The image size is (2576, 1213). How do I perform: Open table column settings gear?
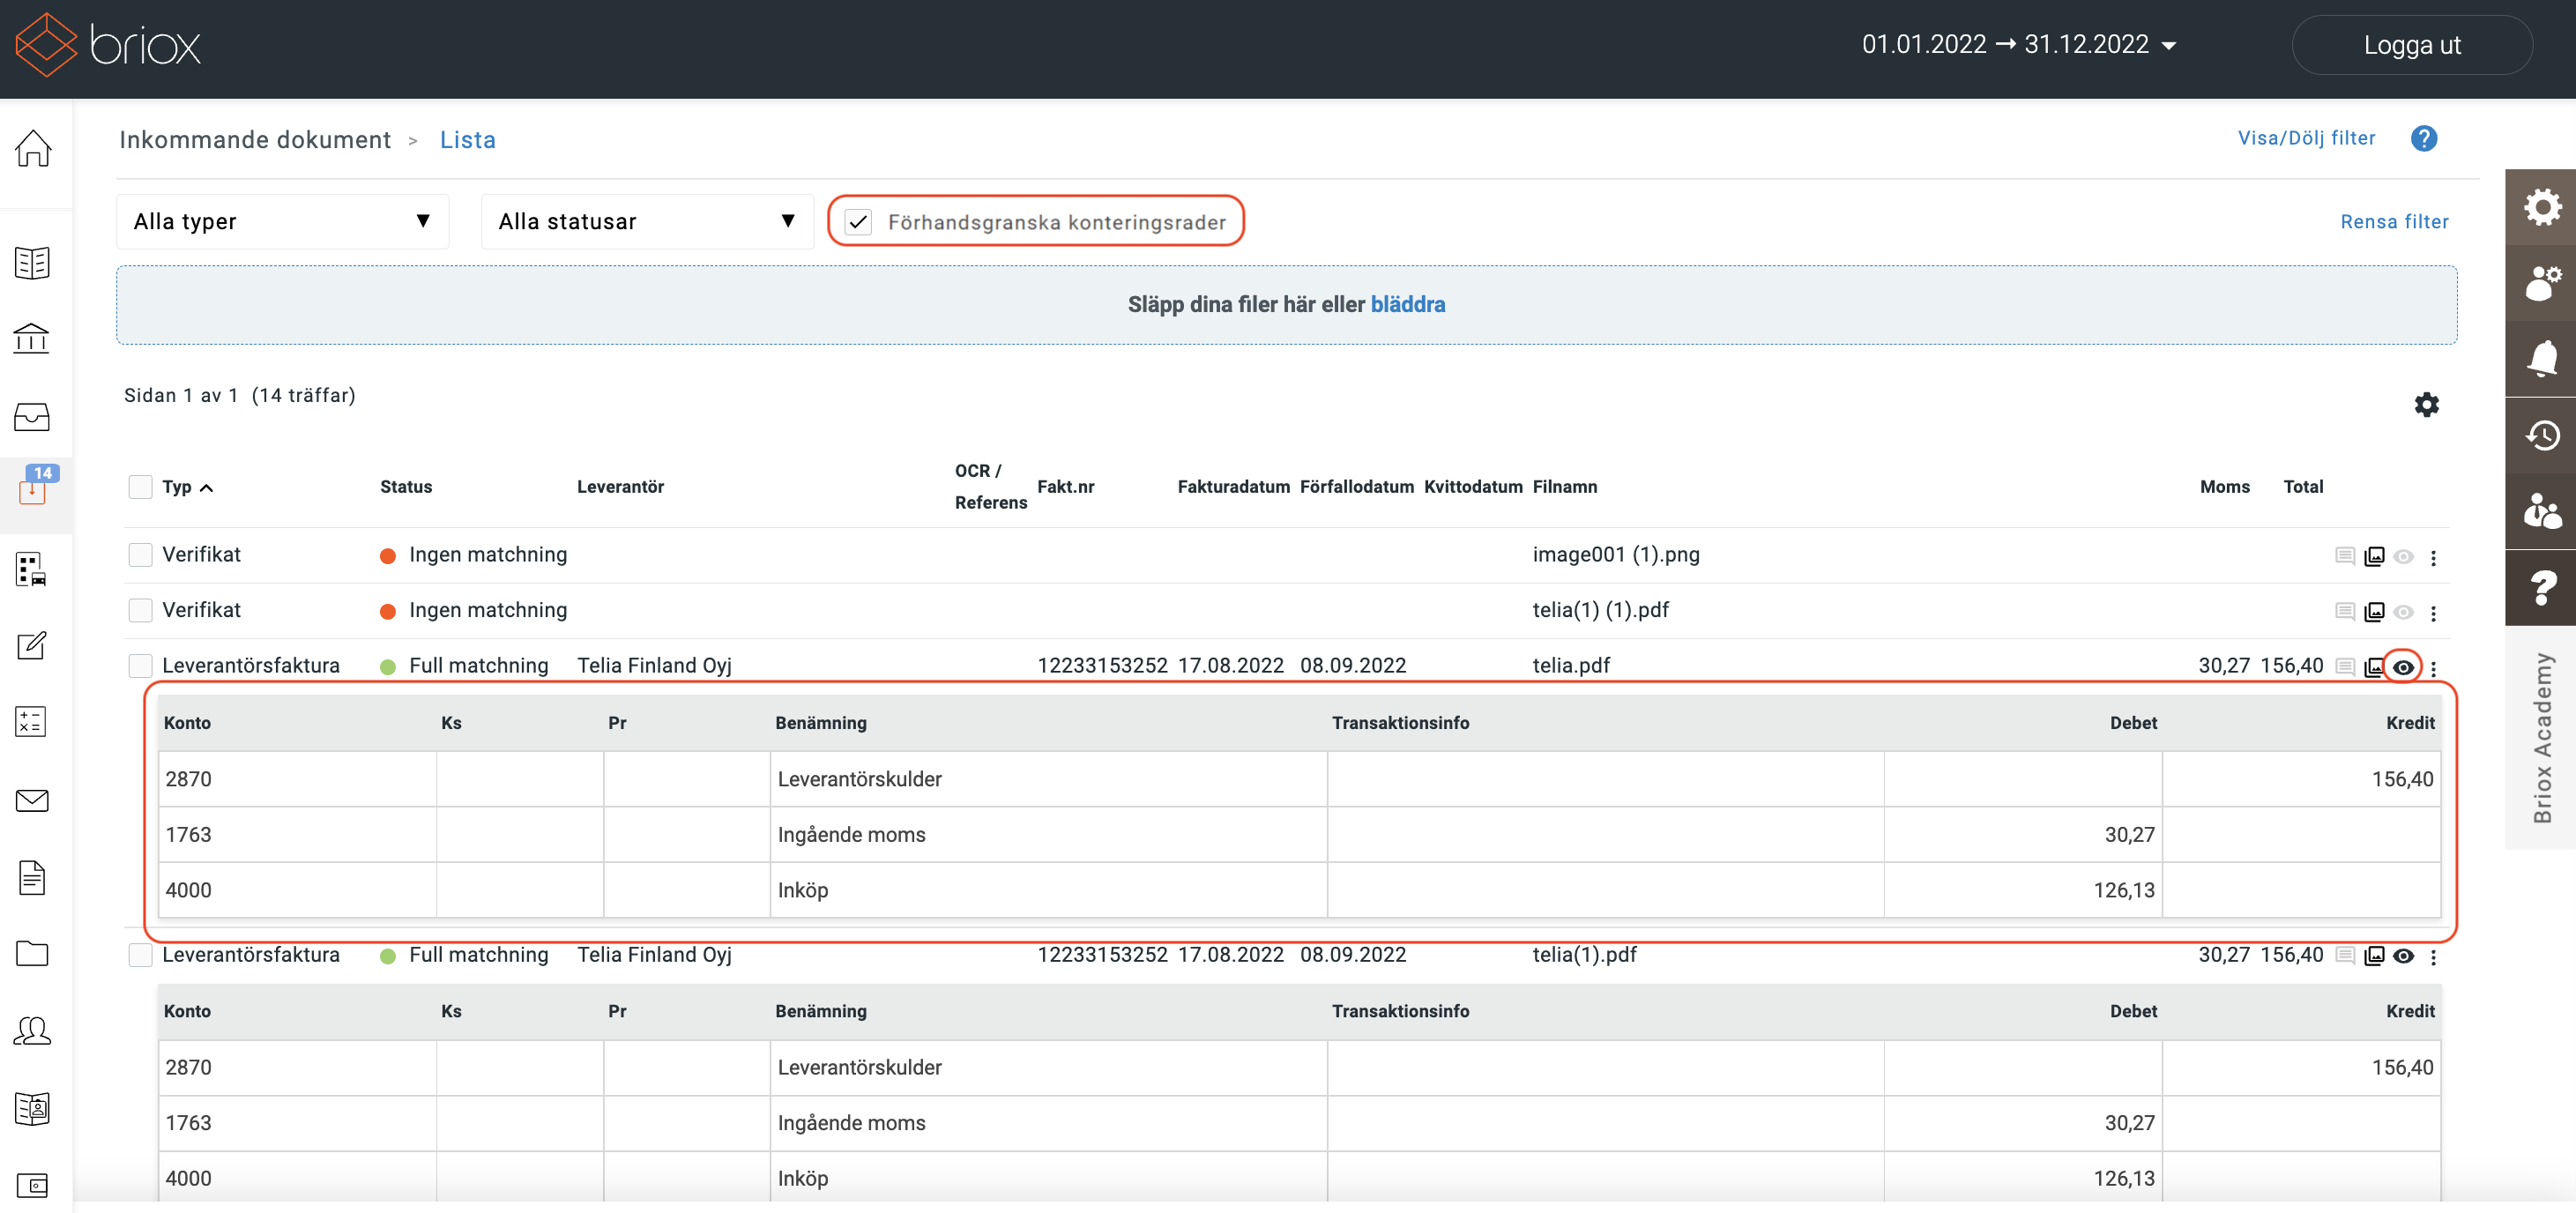pos(2426,405)
